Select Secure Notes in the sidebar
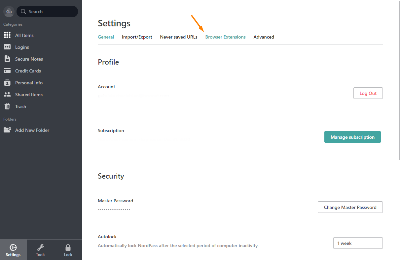The width and height of the screenshot is (400, 260). click(x=29, y=59)
